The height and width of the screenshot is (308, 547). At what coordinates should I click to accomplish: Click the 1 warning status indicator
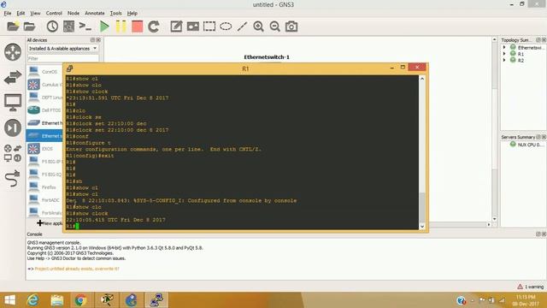pos(531,287)
